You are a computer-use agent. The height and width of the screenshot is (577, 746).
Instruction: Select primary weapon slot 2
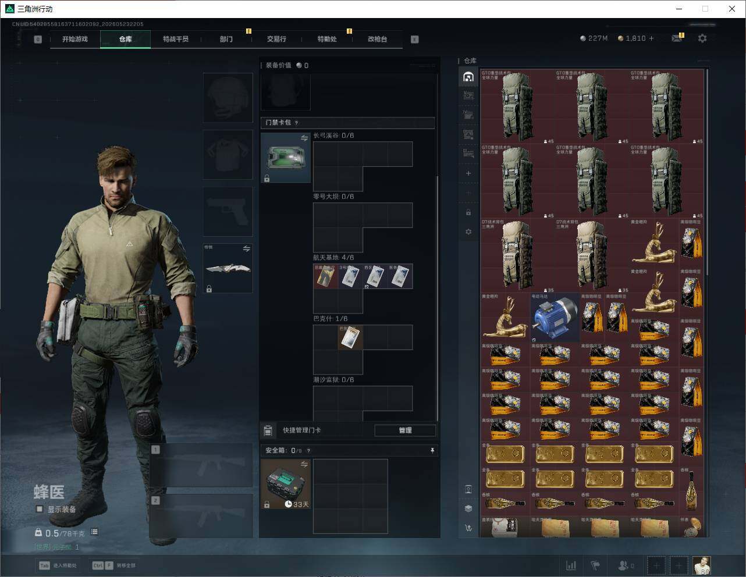[x=201, y=516]
